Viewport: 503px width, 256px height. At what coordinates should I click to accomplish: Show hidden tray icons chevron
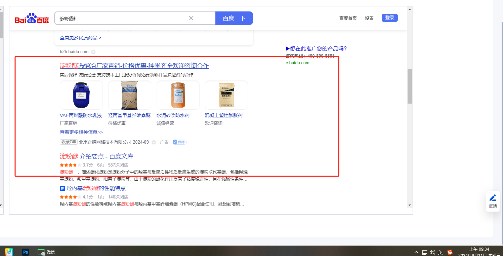[x=417, y=252]
